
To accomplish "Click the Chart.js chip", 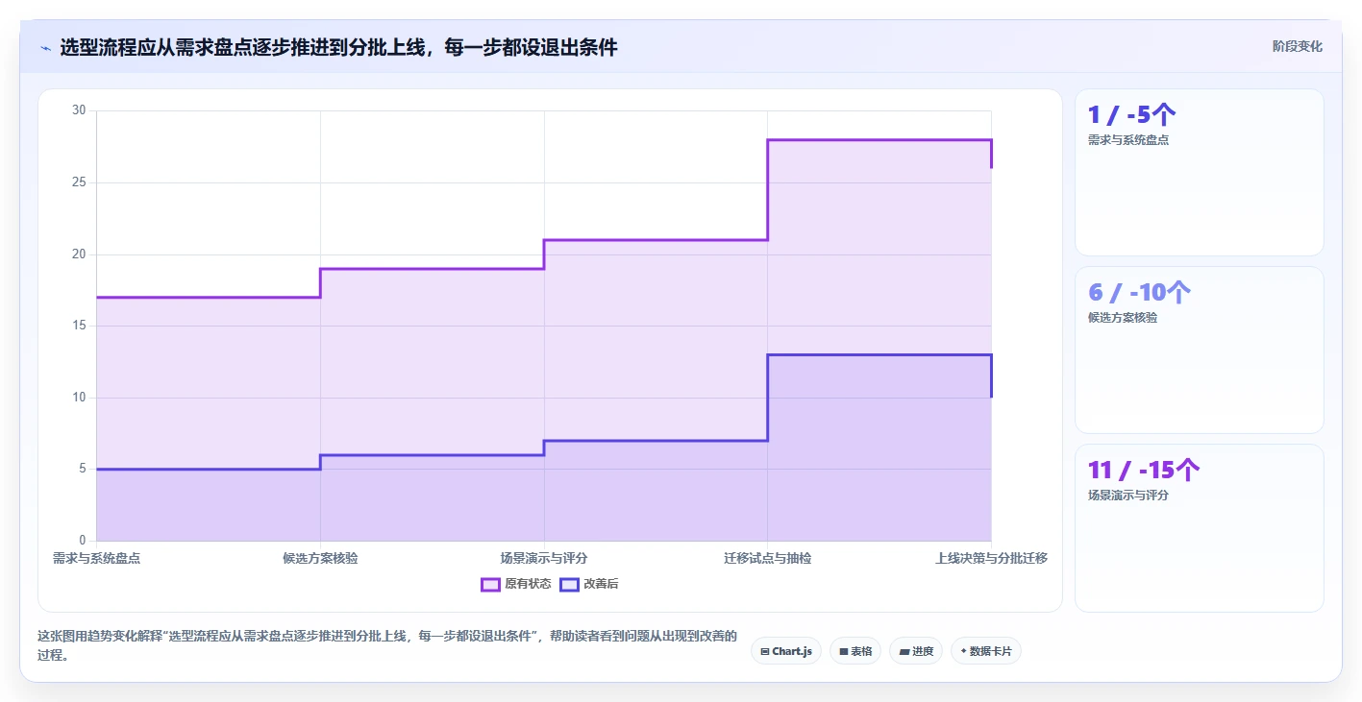I will click(785, 651).
